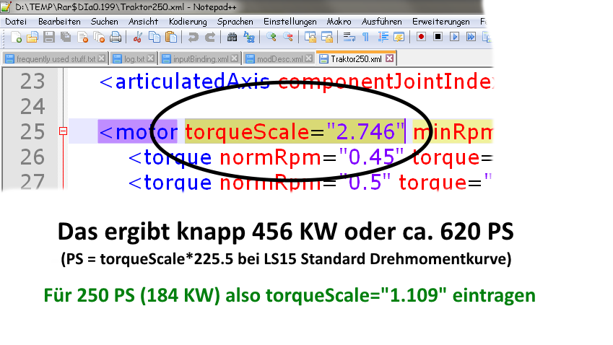613x345 pixels.
Task: Save the document using the floppy icon
Action: pyautogui.click(x=49, y=37)
